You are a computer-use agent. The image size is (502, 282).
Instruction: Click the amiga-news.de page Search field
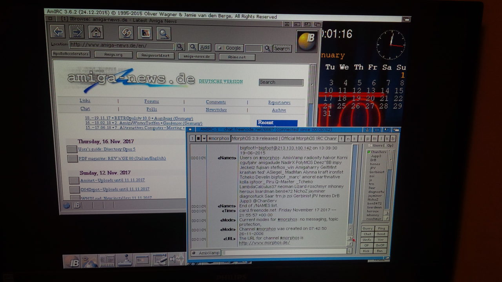tap(281, 82)
